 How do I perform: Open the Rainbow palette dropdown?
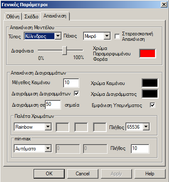33,127
